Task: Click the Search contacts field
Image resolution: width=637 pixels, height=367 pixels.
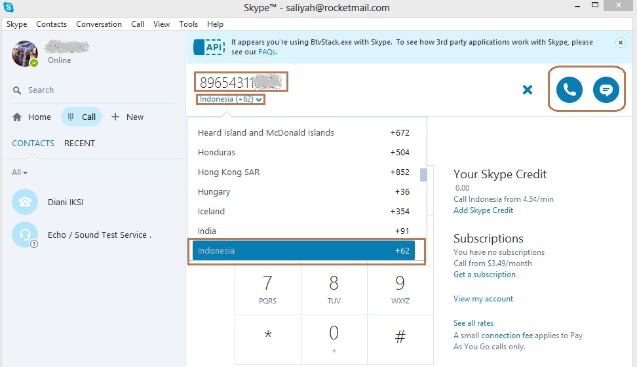Action: [94, 90]
